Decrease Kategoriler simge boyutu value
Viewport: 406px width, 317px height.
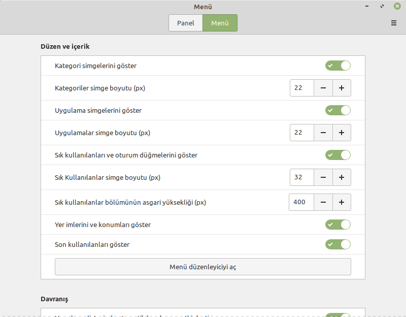(x=323, y=88)
